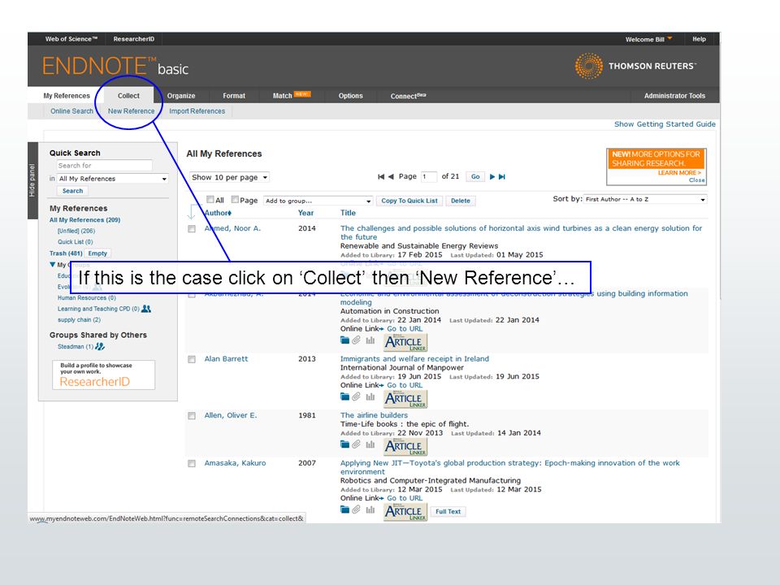Open the Sort by dropdown
The image size is (780, 585).
(x=645, y=200)
